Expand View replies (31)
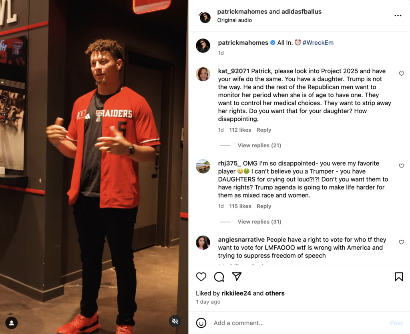 click(x=259, y=222)
